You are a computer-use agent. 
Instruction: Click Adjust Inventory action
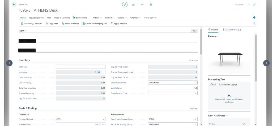(x=70, y=24)
